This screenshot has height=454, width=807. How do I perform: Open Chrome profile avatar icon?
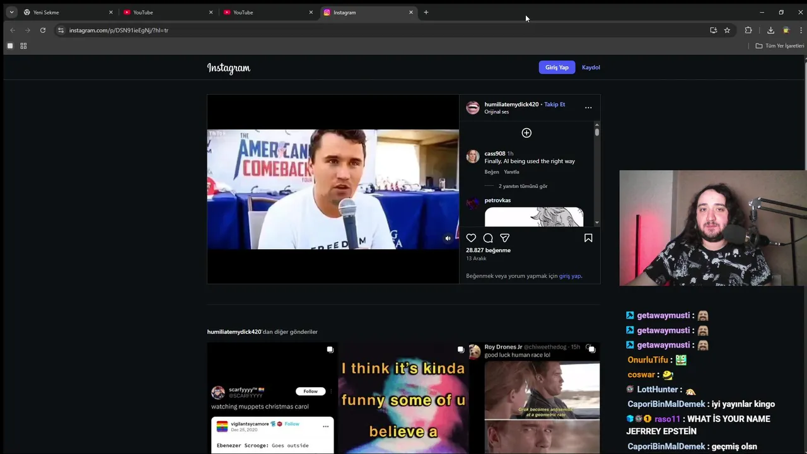(786, 30)
